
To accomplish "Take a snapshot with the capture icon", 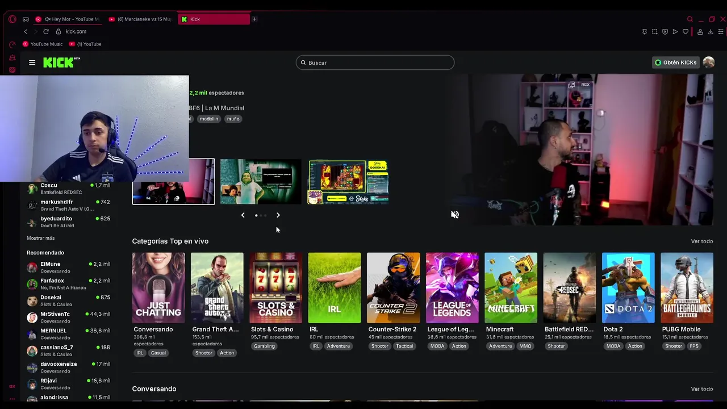I will pos(655,32).
